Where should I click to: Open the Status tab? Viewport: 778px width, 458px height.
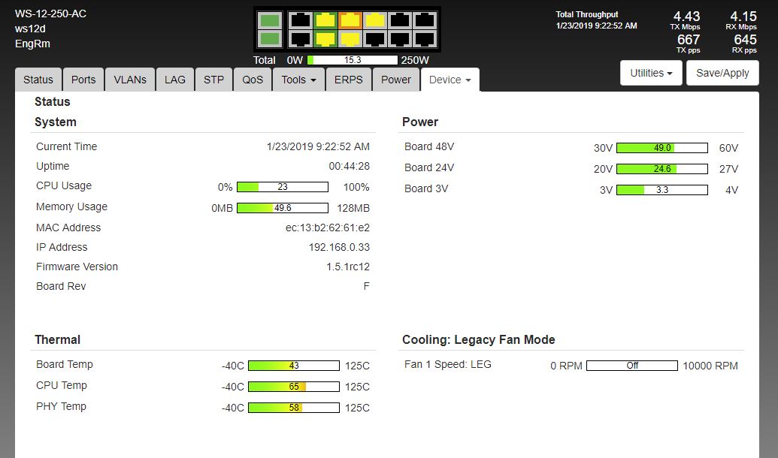coord(38,80)
